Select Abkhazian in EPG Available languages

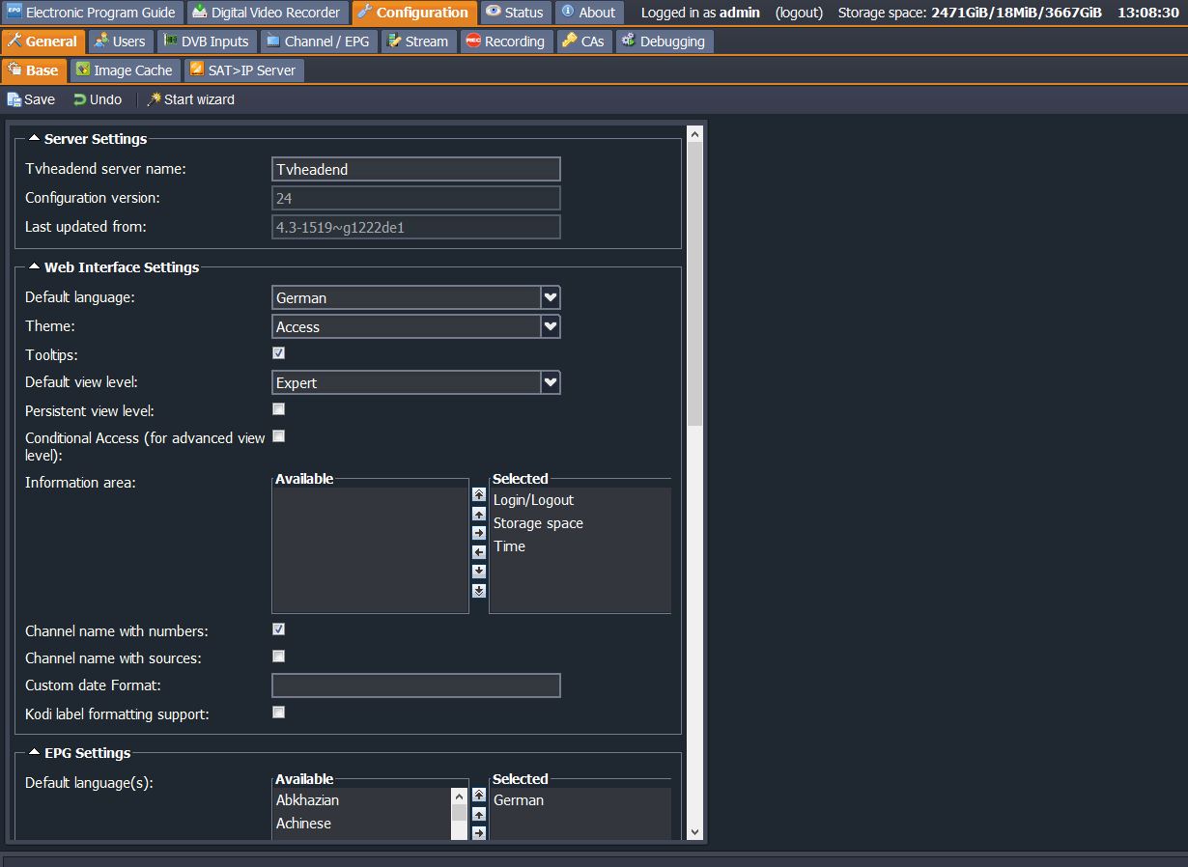[362, 800]
